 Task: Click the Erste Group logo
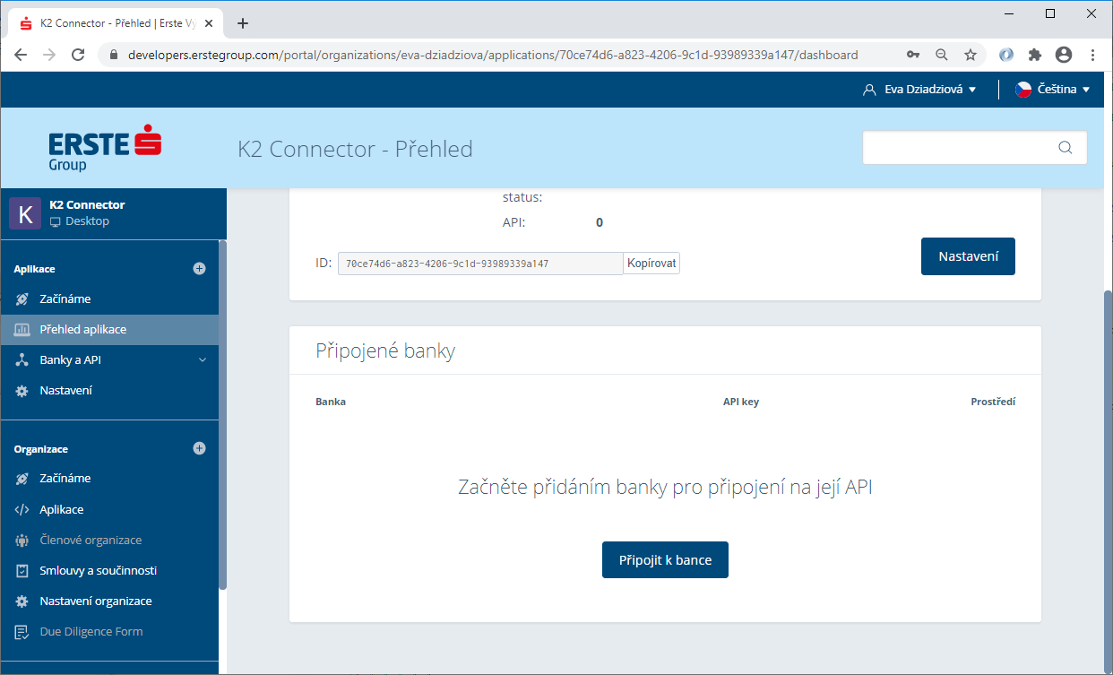coord(105,149)
